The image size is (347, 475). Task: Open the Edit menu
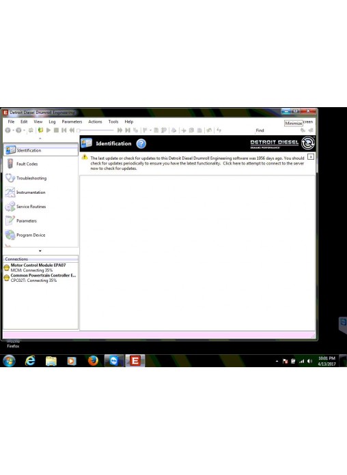click(x=24, y=121)
